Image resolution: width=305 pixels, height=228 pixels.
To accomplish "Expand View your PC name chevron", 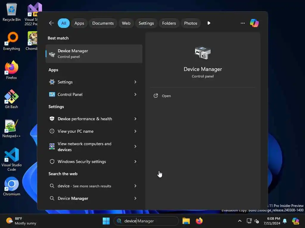I will (x=136, y=131).
